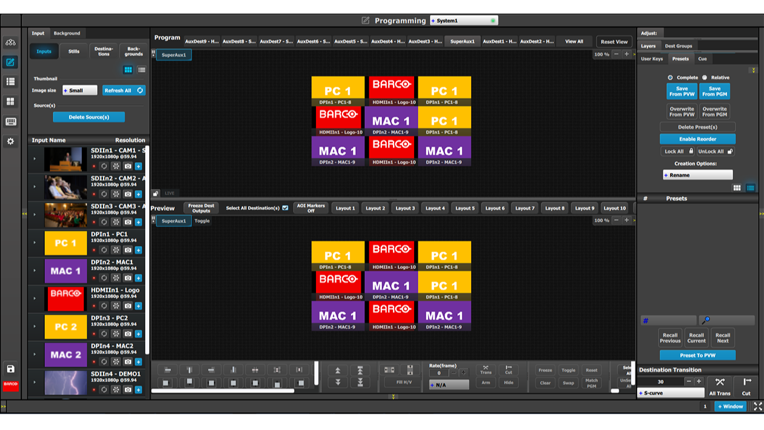Expand the HDMIIn1 - Logo input row
This screenshot has width=764, height=430.
35,298
